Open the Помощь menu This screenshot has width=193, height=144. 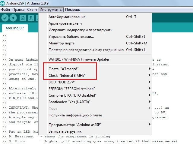[72, 10]
